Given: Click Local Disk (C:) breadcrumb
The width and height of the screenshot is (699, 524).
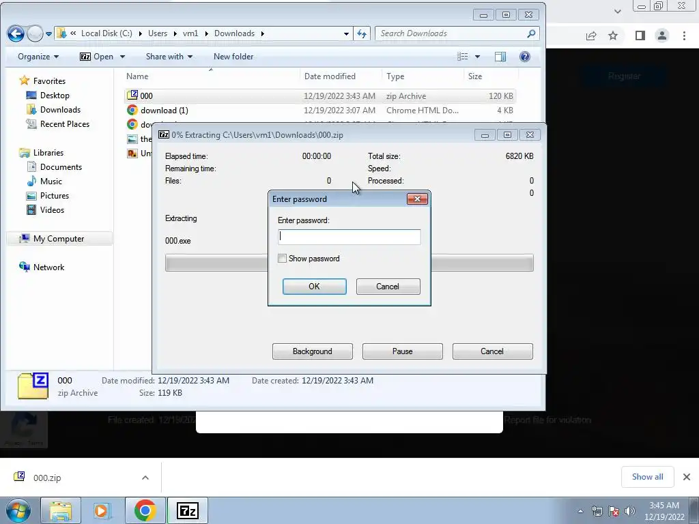Looking at the screenshot, I should pos(106,33).
